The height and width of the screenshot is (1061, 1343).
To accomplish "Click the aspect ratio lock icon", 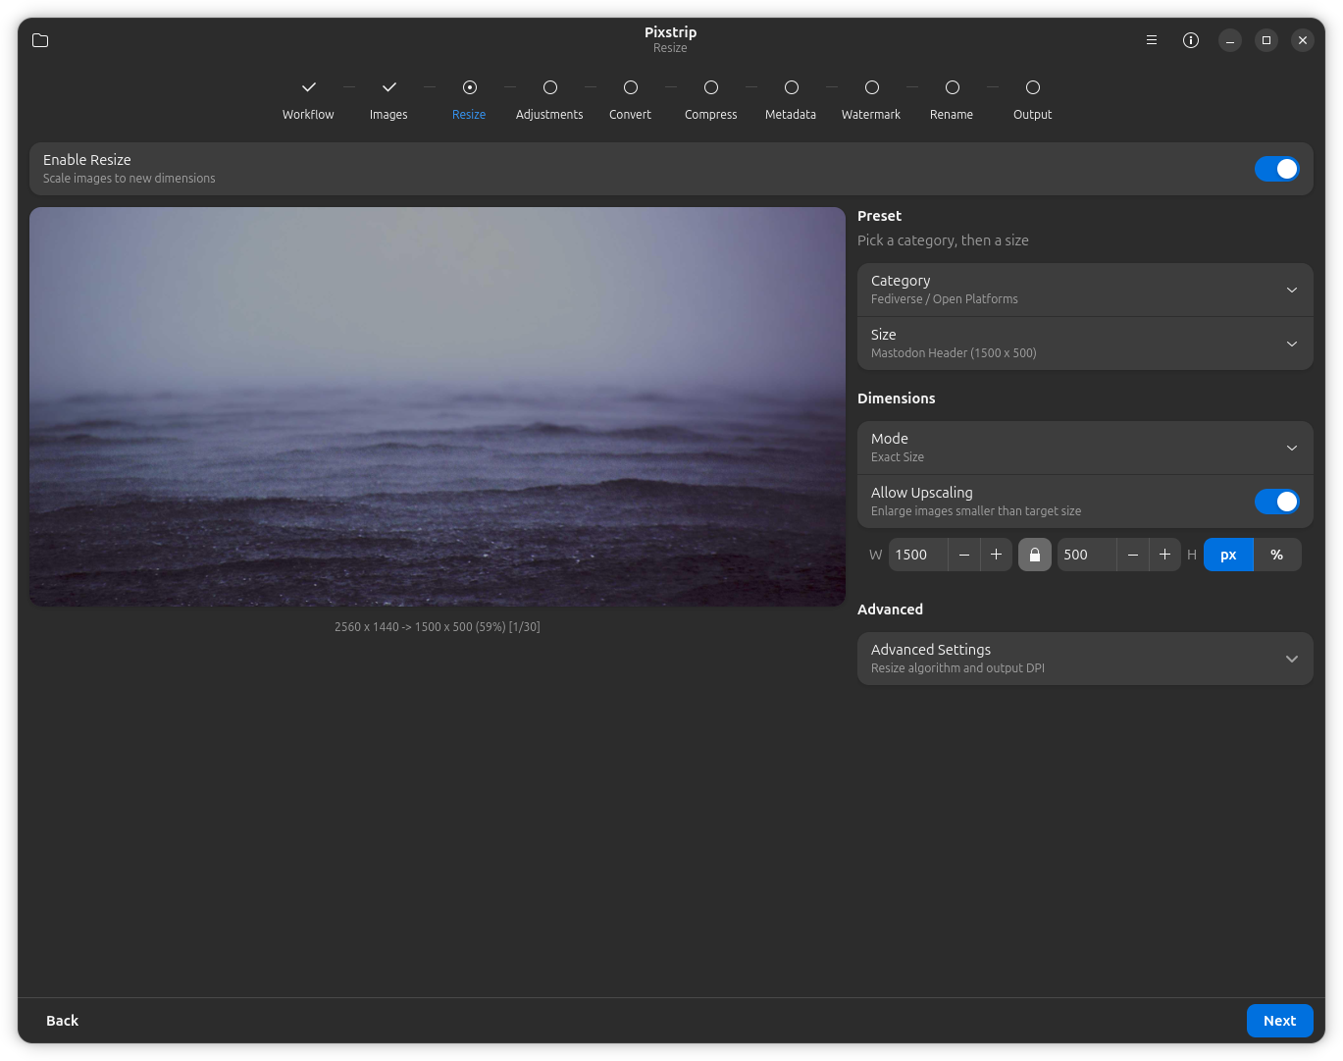I will pyautogui.click(x=1034, y=555).
